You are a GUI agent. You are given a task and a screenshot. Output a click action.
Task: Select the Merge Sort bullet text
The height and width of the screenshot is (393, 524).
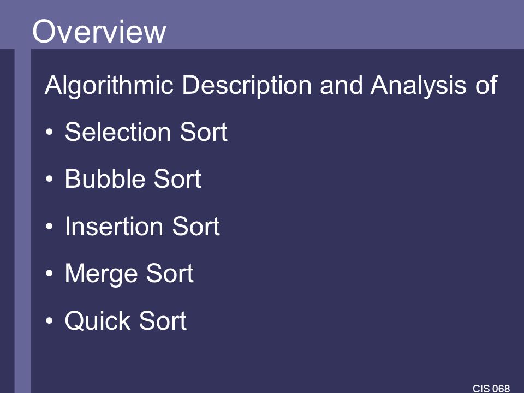(x=129, y=274)
